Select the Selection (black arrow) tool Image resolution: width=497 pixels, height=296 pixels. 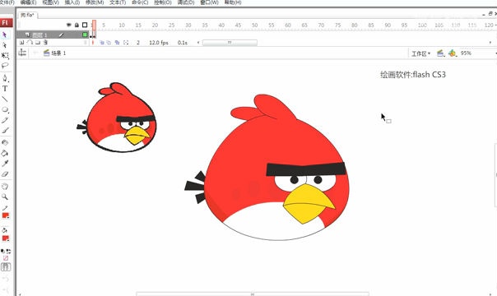pyautogui.click(x=5, y=35)
